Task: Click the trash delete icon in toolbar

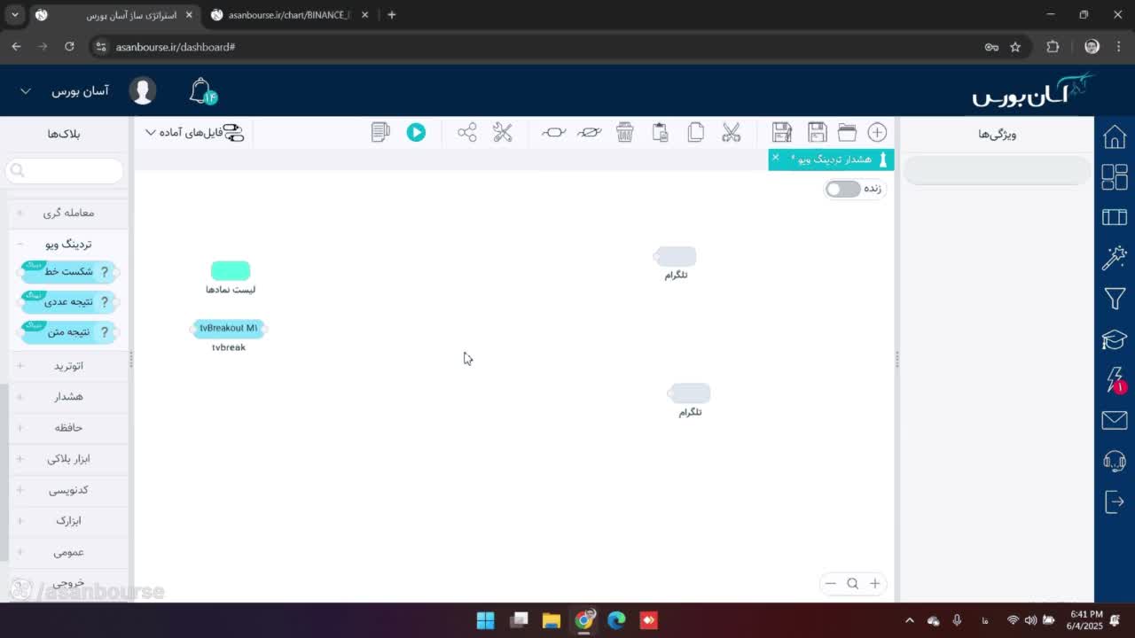Action: [x=625, y=132]
